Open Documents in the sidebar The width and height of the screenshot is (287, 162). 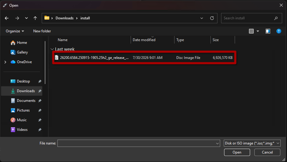pyautogui.click(x=26, y=101)
